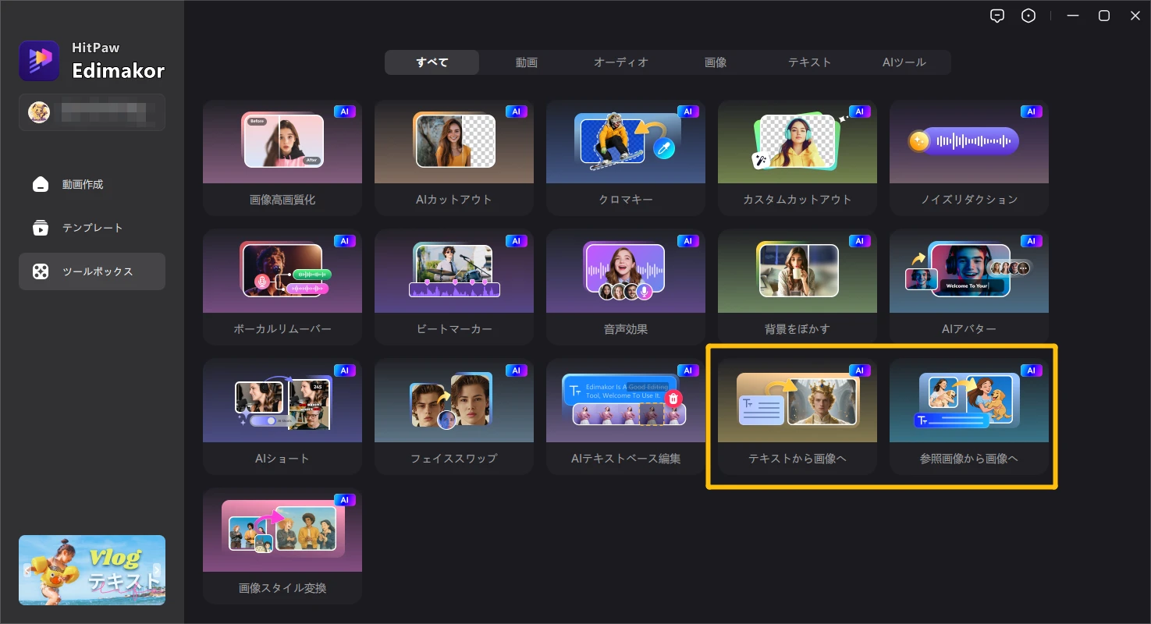Screen dimensions: 1151x624
Task: Click the user profile avatar
Action: (39, 112)
